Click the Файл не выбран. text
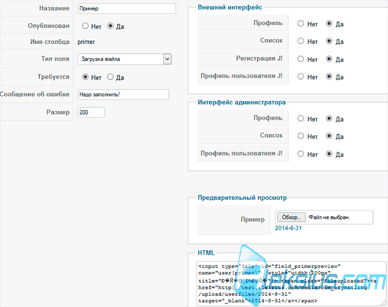 (329, 217)
